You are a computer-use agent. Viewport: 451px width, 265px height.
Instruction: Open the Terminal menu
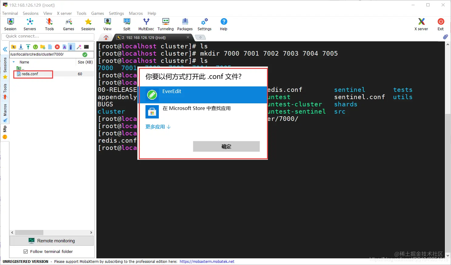pos(10,13)
